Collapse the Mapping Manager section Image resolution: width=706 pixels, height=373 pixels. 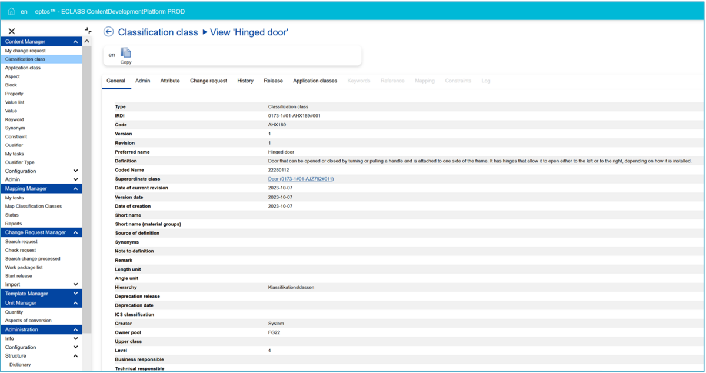pyautogui.click(x=75, y=189)
